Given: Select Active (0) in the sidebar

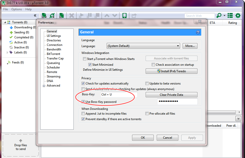Looking at the screenshot, I should [x=18, y=42].
